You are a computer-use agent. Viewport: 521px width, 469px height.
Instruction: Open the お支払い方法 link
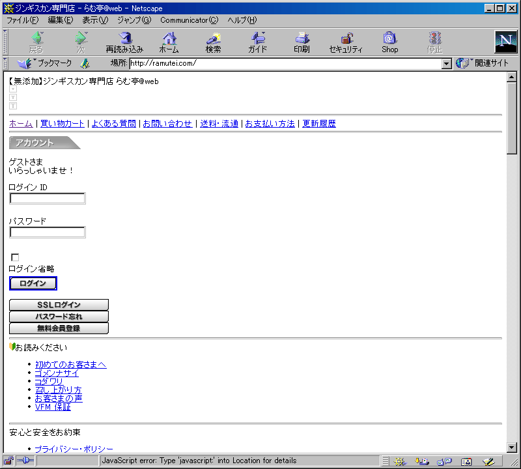(270, 124)
